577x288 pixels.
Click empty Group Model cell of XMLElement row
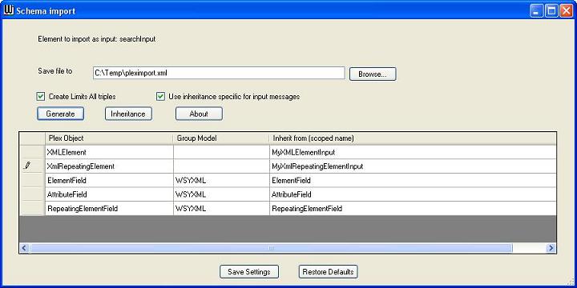[x=221, y=152]
